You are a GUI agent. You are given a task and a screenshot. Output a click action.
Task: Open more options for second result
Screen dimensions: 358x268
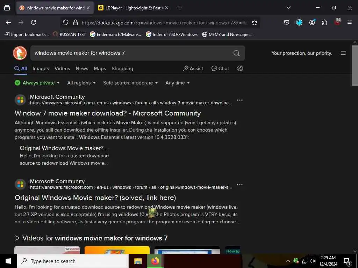240,184
